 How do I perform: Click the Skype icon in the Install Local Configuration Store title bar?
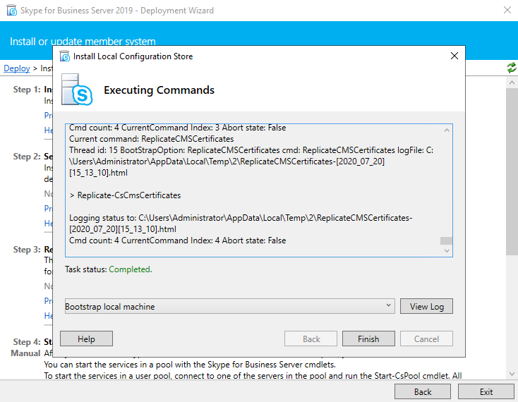[65, 56]
